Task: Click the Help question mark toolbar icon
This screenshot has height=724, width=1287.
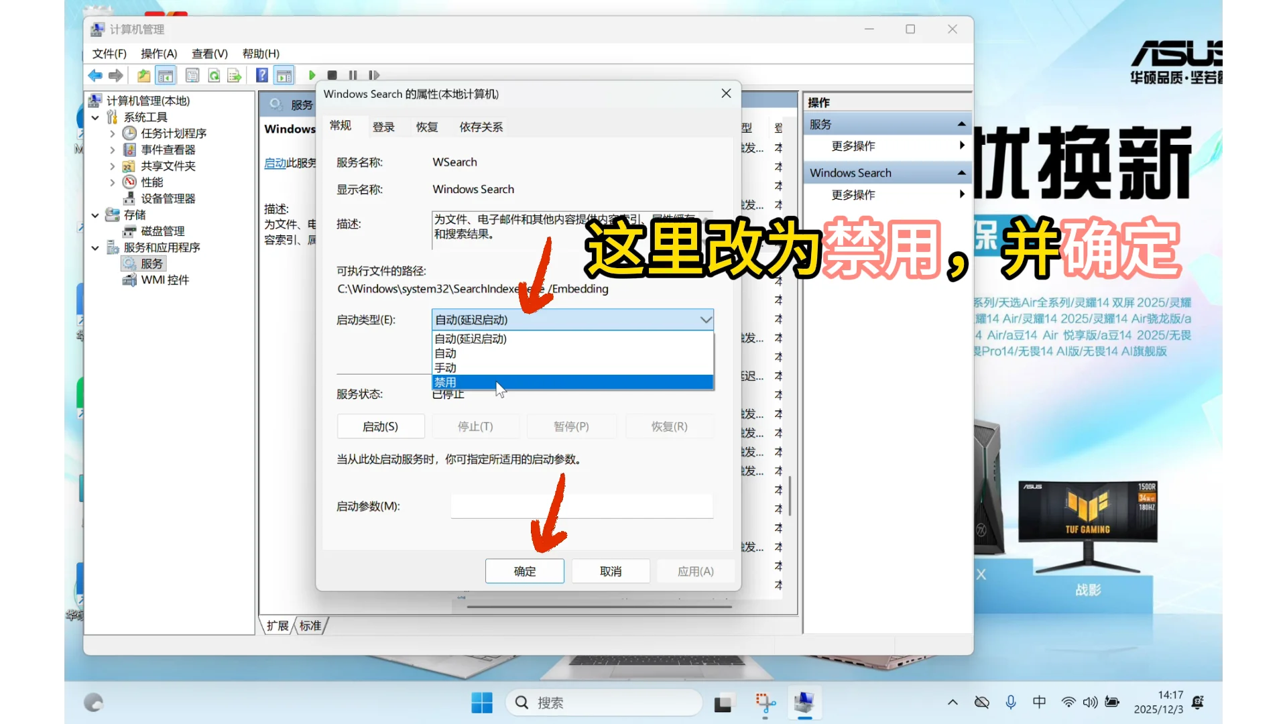Action: click(x=262, y=75)
